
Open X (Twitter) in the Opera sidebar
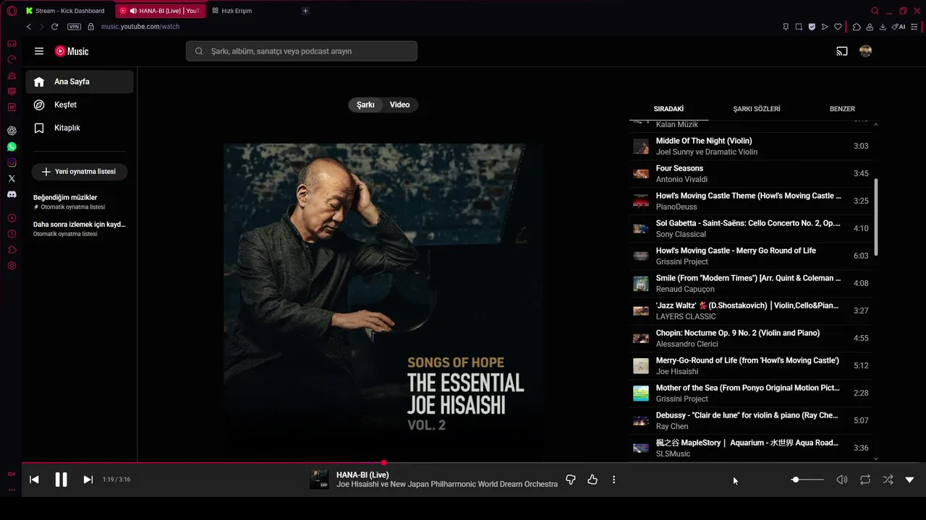[x=12, y=178]
